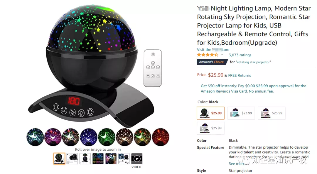The width and height of the screenshot is (317, 174).
Task: Choose the $23.99 color variant swatch
Action: pyautogui.click(x=241, y=113)
